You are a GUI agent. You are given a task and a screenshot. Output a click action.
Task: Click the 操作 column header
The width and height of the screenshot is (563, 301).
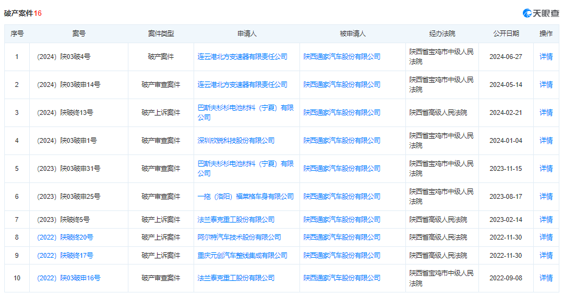coord(546,33)
